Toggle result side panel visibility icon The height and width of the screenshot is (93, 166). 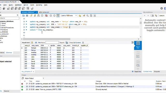(132, 42)
